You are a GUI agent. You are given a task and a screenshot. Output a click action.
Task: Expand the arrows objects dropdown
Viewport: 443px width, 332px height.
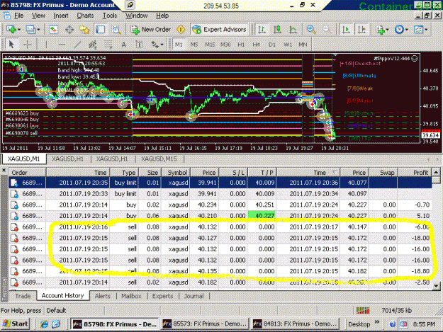162,45
